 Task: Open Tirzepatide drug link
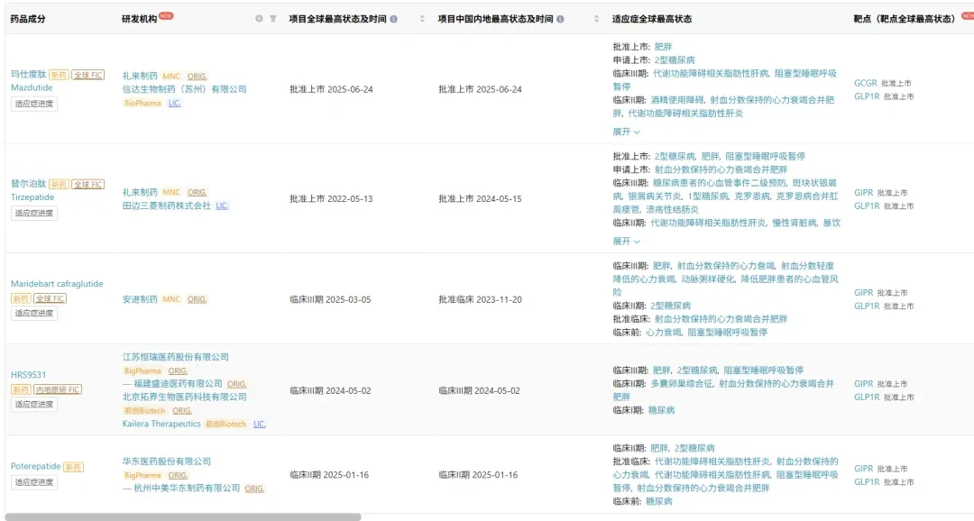click(x=32, y=197)
